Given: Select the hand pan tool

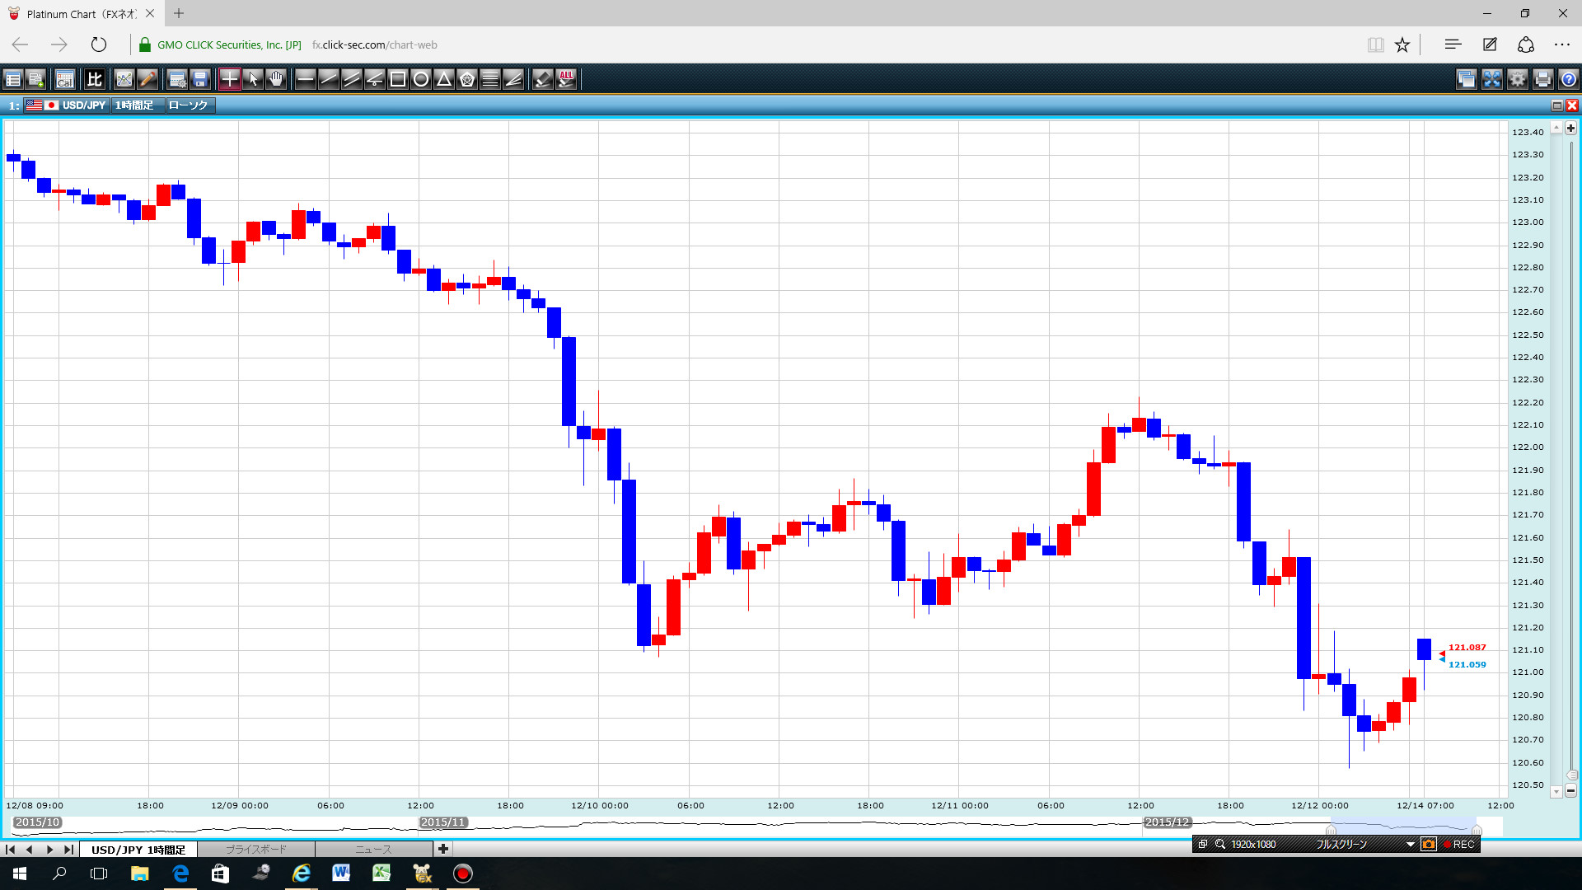Looking at the screenshot, I should [276, 79].
